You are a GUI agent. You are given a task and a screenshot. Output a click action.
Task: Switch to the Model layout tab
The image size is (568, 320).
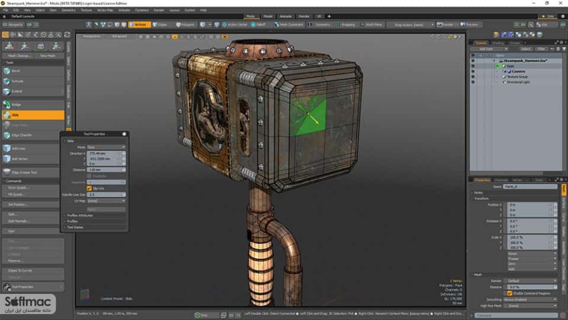268,17
